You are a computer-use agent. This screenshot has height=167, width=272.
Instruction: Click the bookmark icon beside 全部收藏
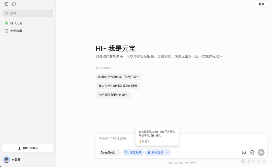tap(6, 31)
